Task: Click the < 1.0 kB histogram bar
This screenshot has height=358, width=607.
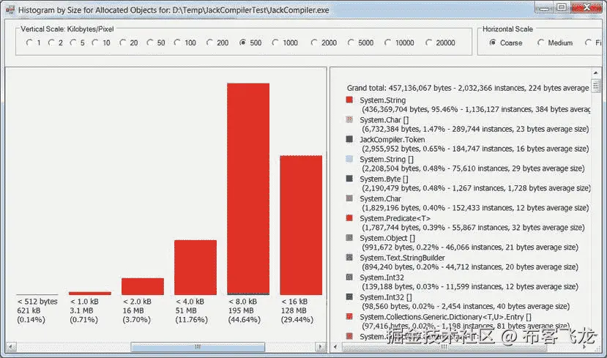Action: coord(90,294)
